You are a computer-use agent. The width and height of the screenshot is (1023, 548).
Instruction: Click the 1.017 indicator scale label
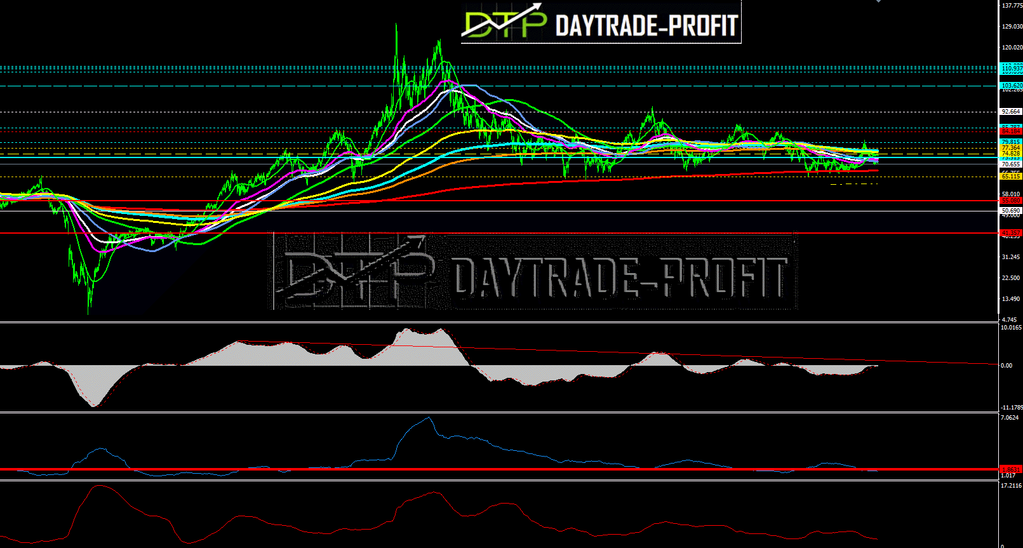point(1008,476)
